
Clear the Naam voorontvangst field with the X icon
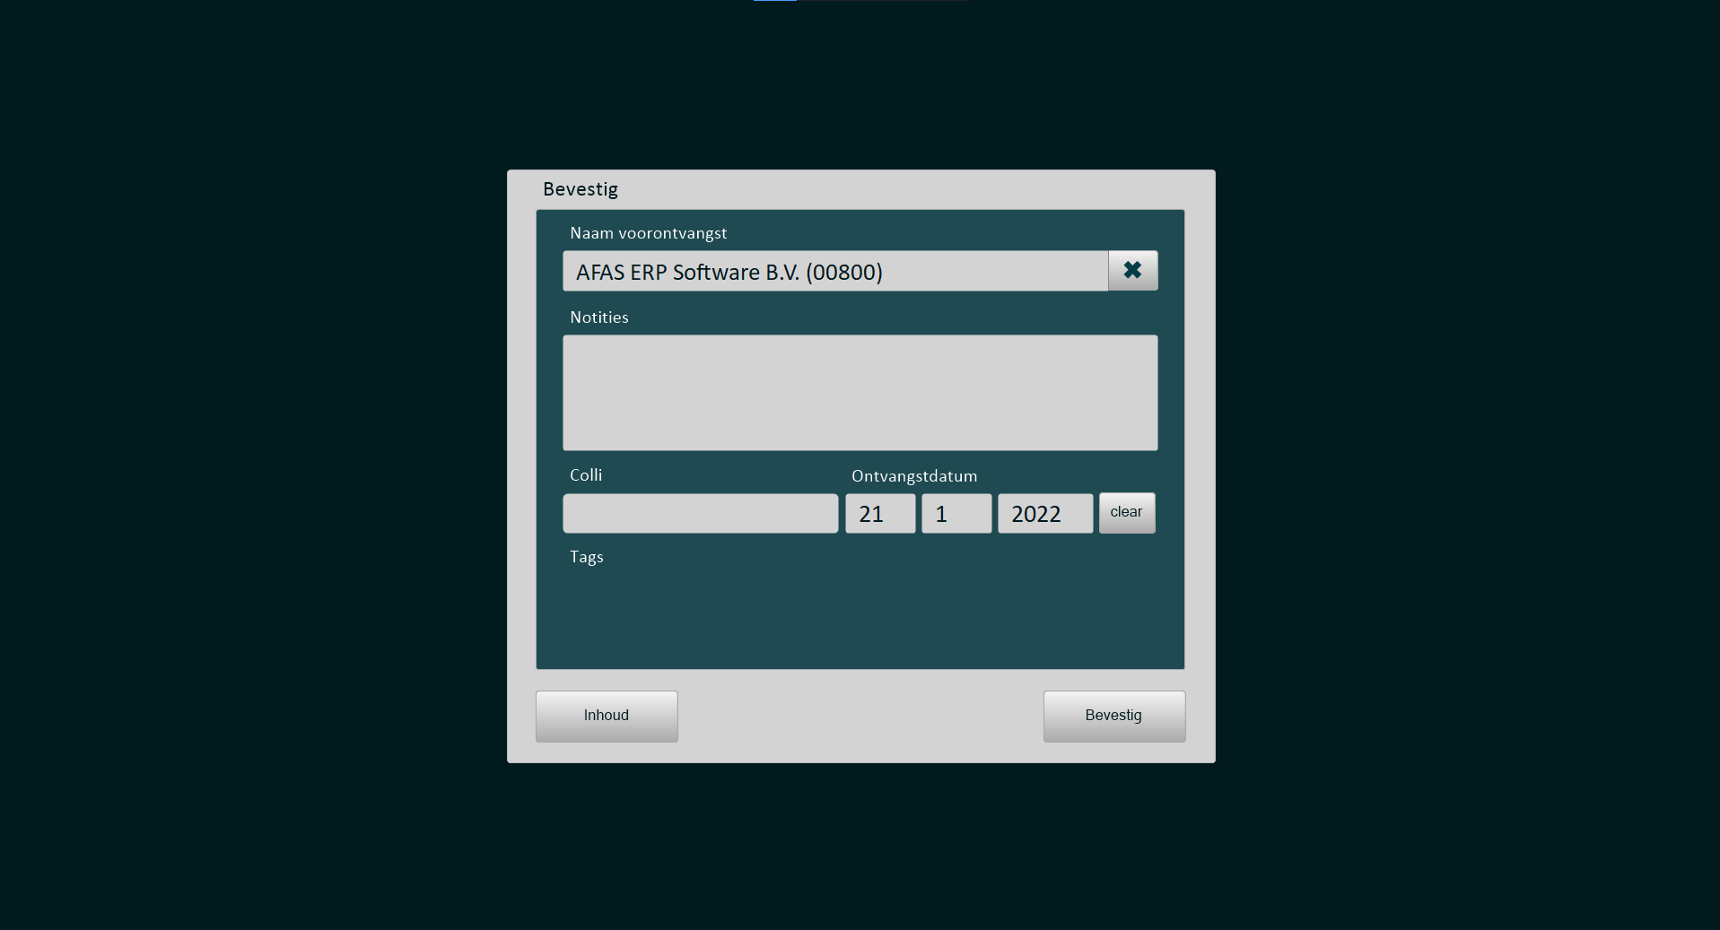click(x=1132, y=270)
